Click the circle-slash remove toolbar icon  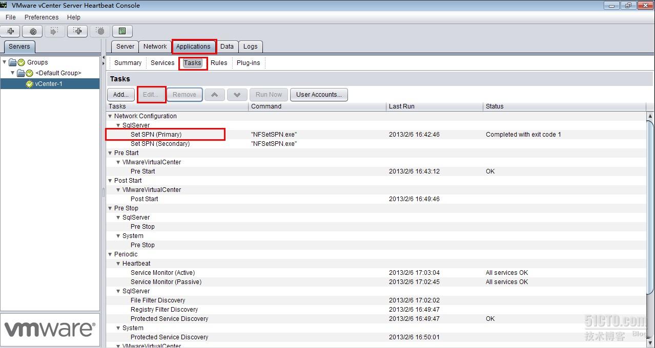pos(33,31)
